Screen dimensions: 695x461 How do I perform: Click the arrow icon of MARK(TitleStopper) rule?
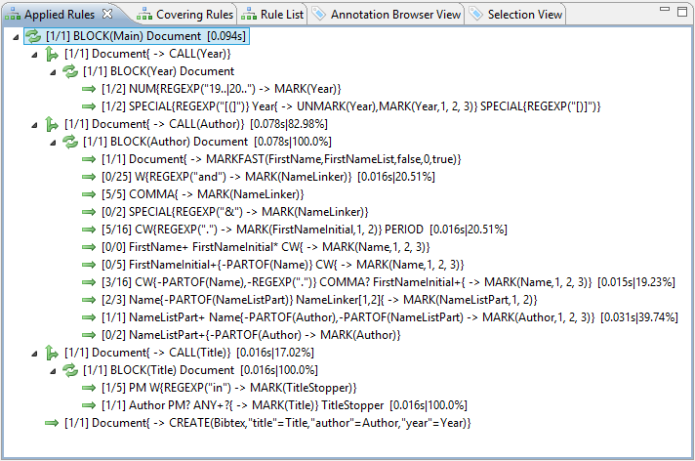click(89, 388)
